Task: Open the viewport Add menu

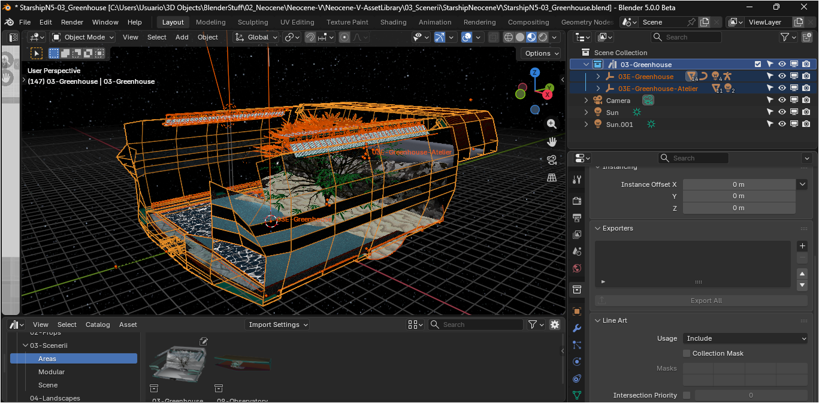Action: (x=182, y=37)
